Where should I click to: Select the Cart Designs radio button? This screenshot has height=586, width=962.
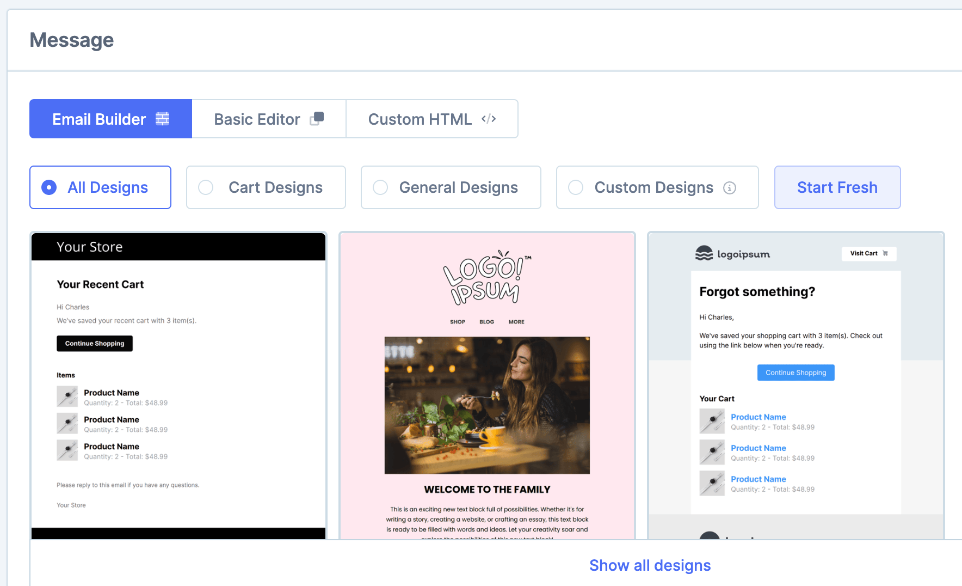[206, 187]
